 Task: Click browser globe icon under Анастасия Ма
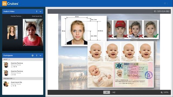click(15, 86)
